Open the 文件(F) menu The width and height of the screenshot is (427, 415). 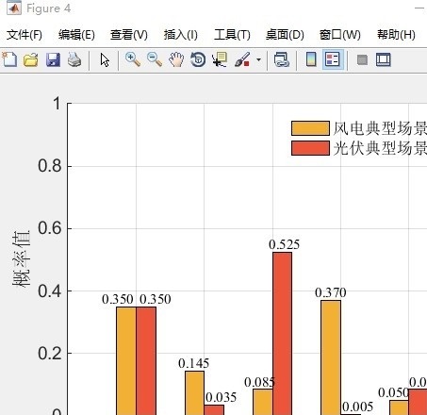pos(25,35)
